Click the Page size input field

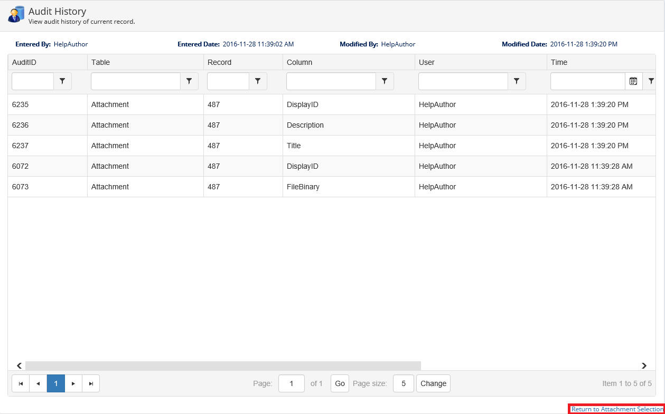(x=404, y=383)
